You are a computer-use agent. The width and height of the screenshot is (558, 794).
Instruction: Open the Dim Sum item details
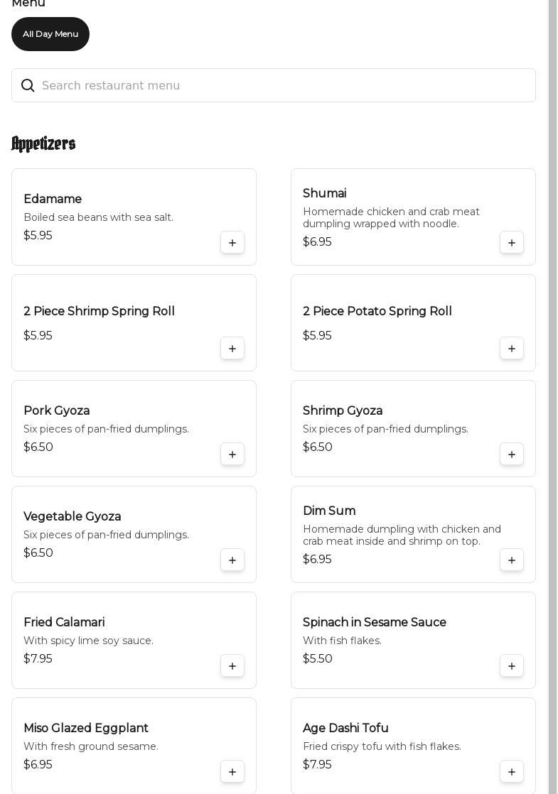click(x=329, y=511)
